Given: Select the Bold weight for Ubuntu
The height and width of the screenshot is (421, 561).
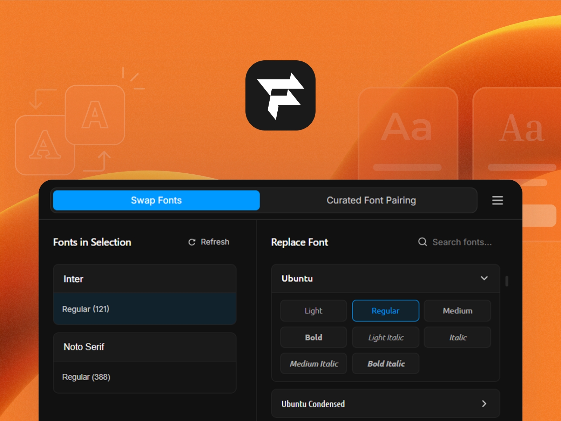Looking at the screenshot, I should tap(313, 337).
